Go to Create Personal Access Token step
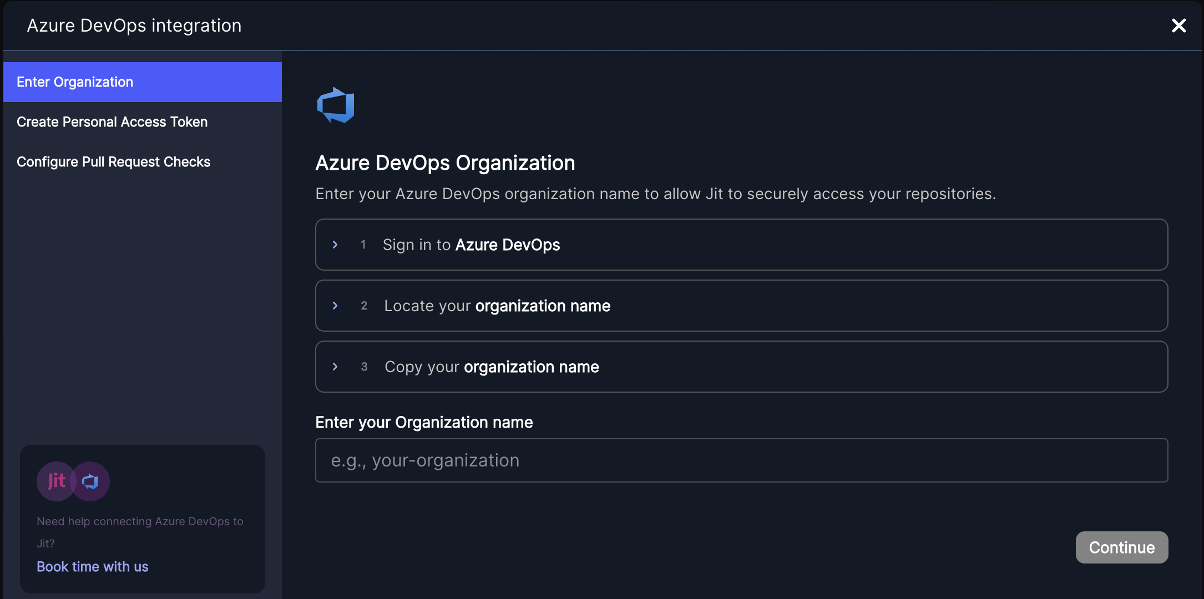1204x599 pixels. coord(112,122)
